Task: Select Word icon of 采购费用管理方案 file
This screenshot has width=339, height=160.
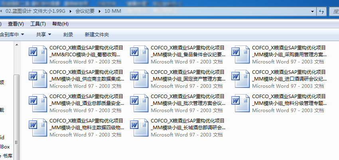Action: [x=240, y=55]
